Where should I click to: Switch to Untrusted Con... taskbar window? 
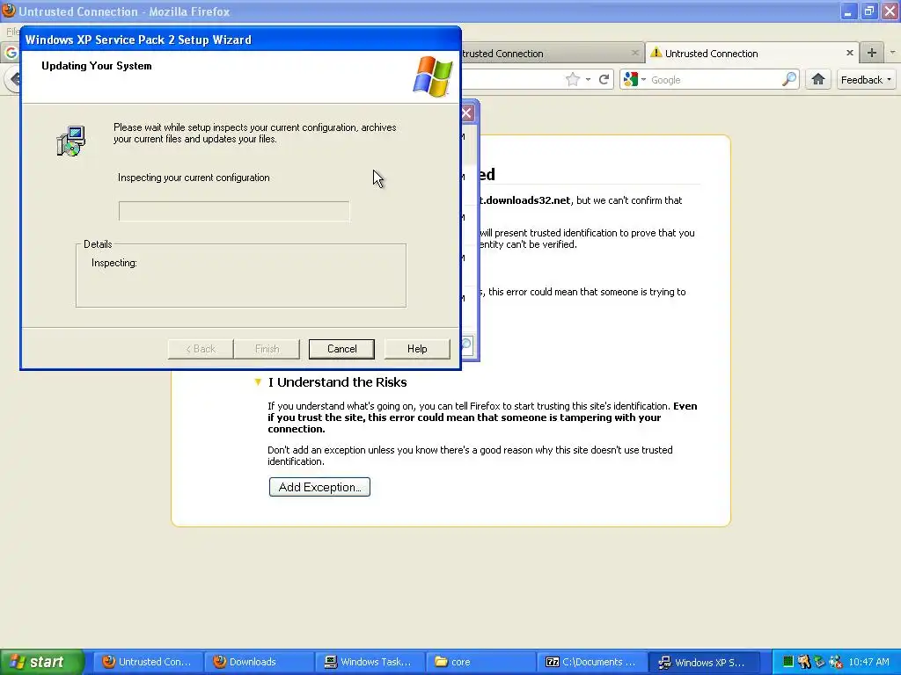148,662
